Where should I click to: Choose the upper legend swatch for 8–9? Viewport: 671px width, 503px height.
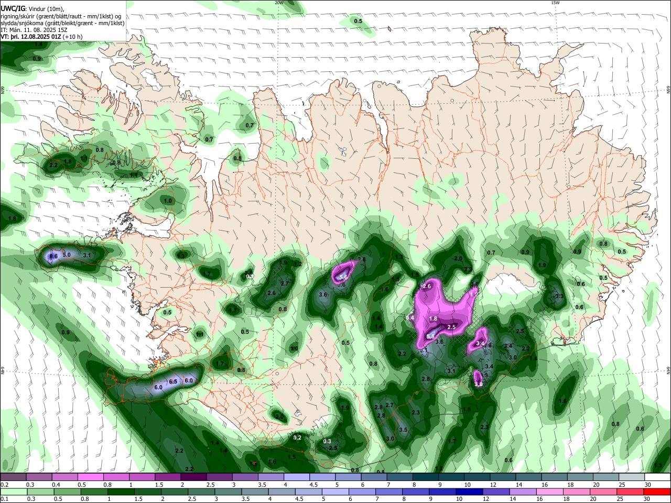click(x=425, y=477)
